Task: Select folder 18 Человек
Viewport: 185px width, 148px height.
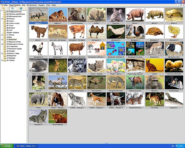Action: coord(11,51)
